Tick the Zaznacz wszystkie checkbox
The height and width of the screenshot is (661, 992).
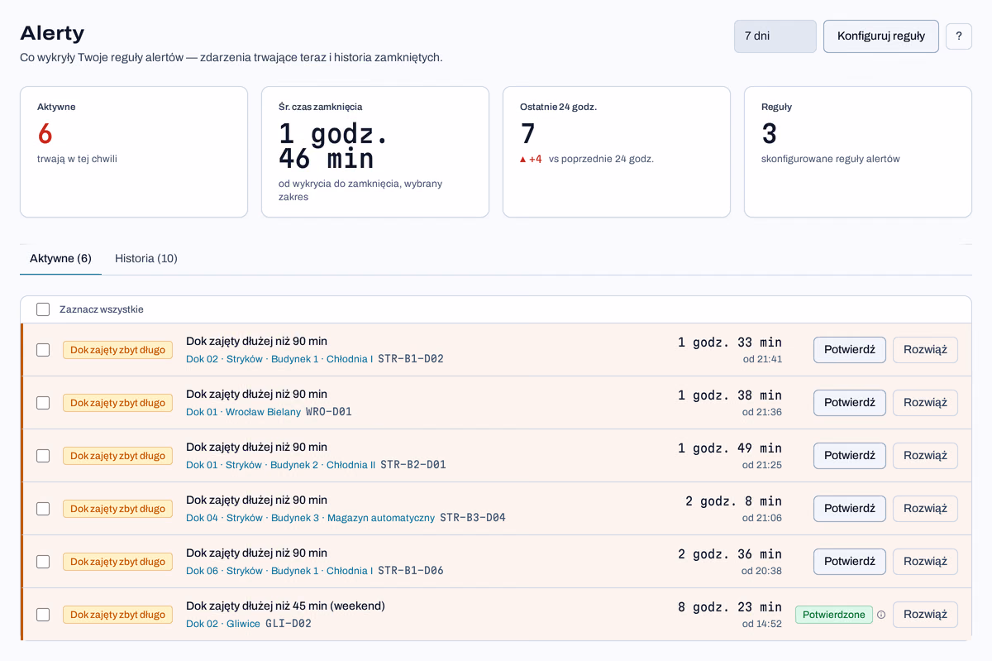tap(43, 309)
